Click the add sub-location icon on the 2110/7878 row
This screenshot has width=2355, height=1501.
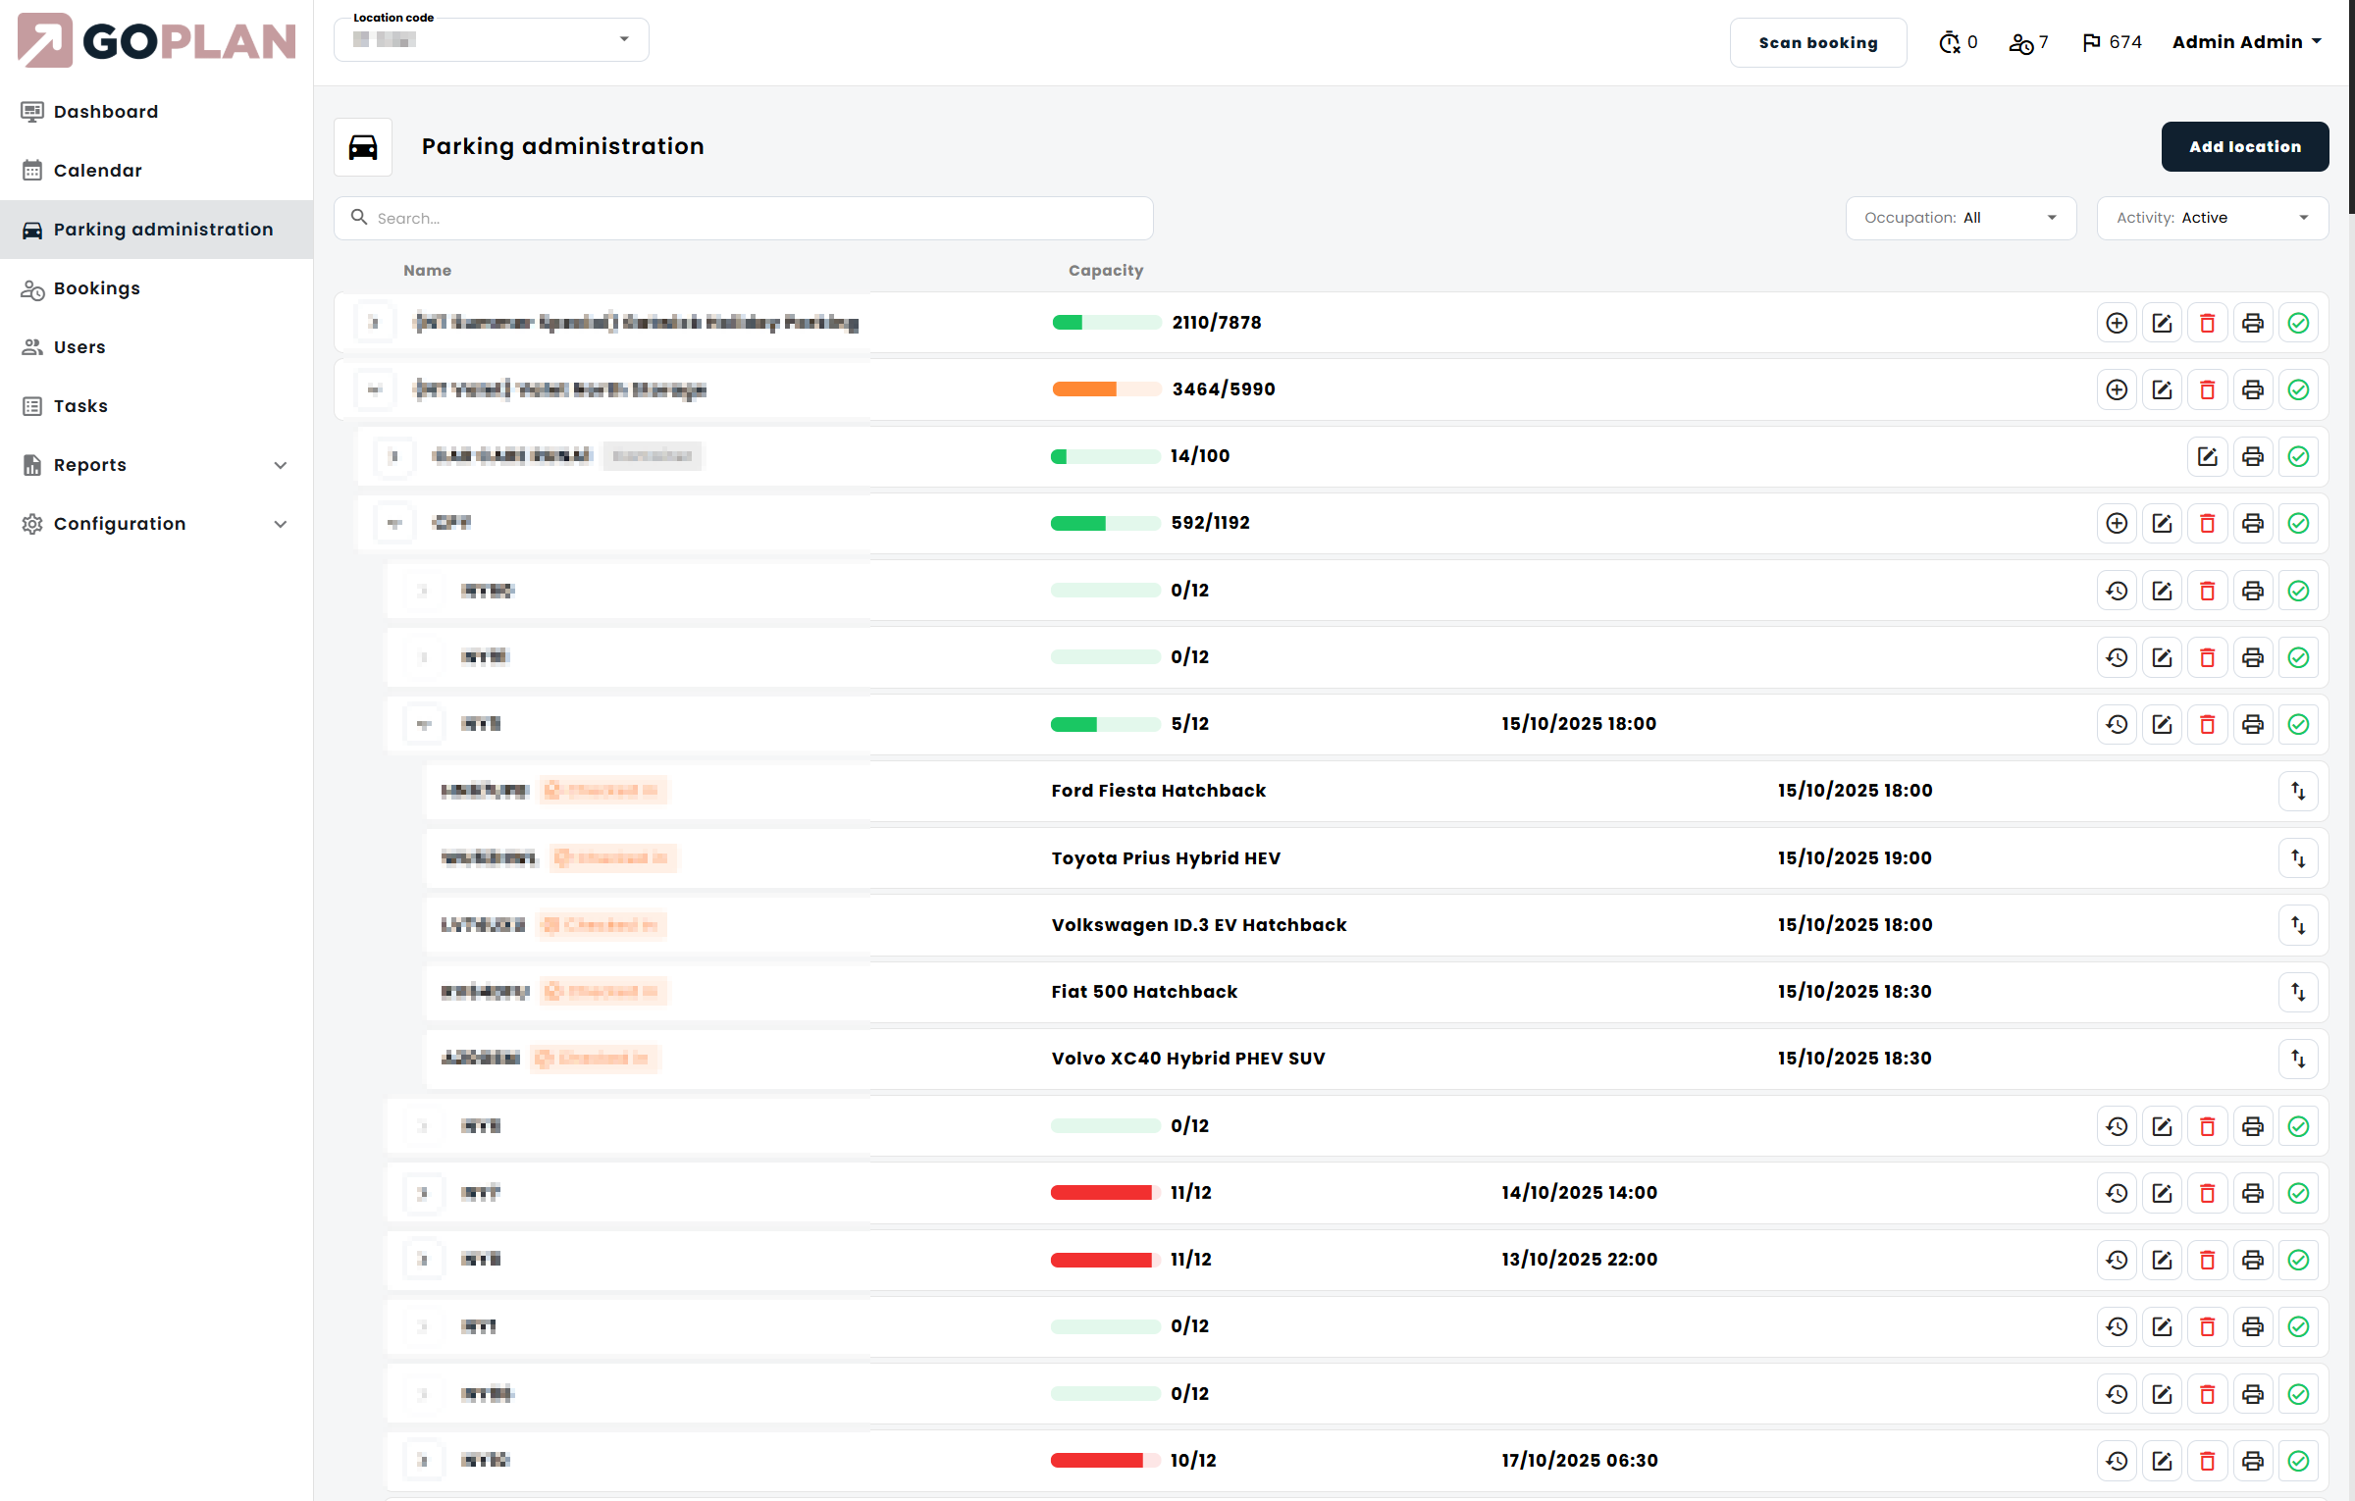click(x=2117, y=323)
